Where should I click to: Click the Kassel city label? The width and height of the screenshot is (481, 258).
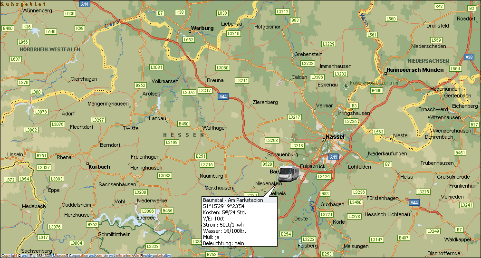click(x=335, y=136)
